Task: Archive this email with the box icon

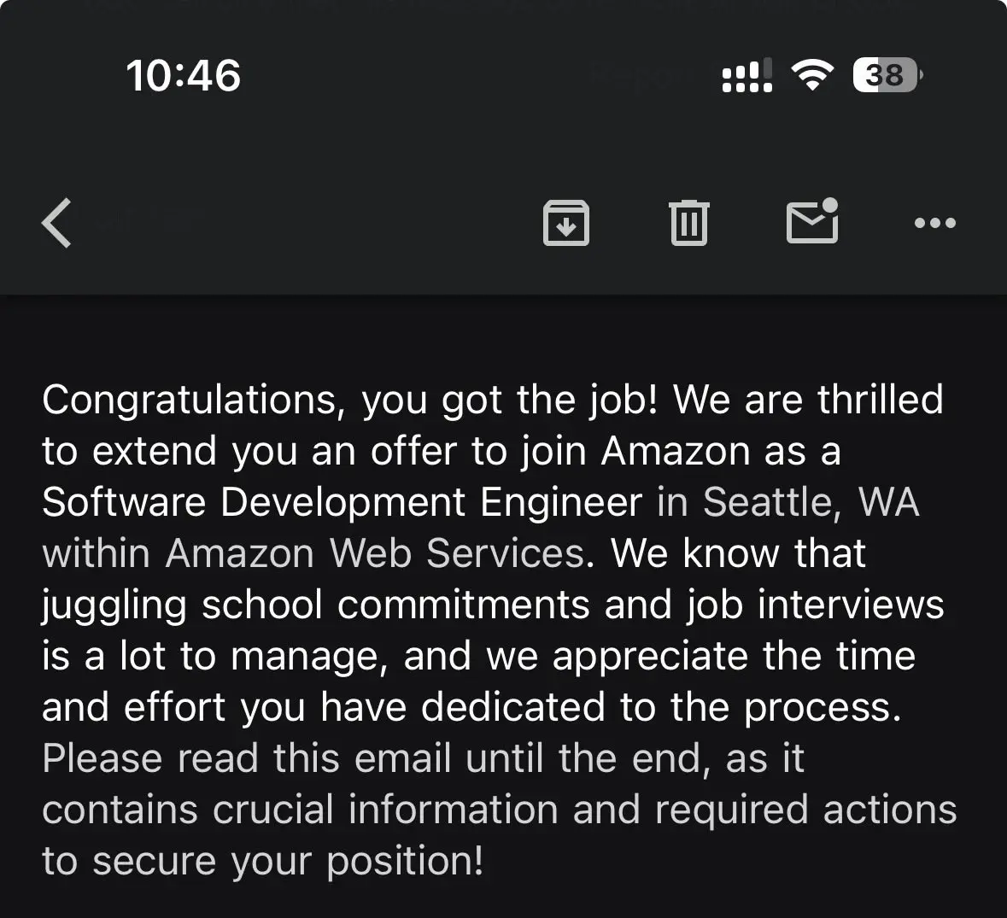Action: click(566, 223)
